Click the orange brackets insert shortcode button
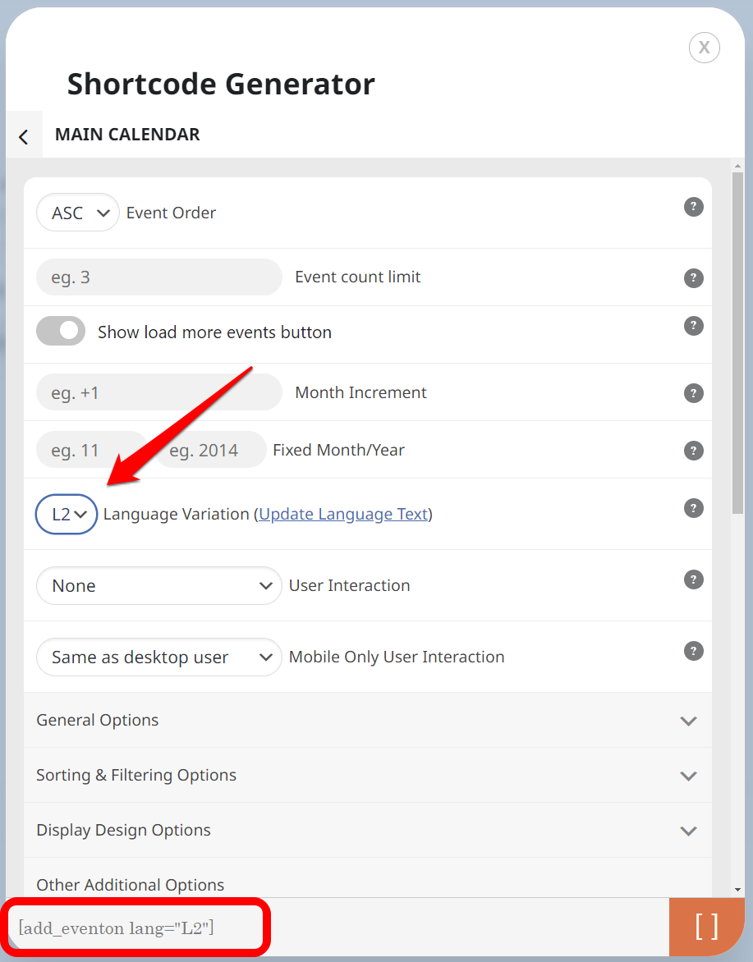753x962 pixels. point(707,927)
